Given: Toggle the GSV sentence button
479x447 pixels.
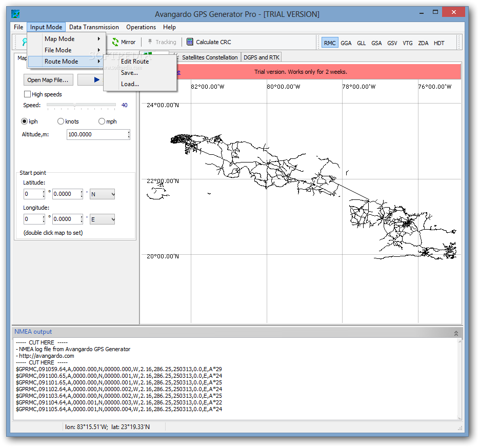Looking at the screenshot, I should [392, 43].
